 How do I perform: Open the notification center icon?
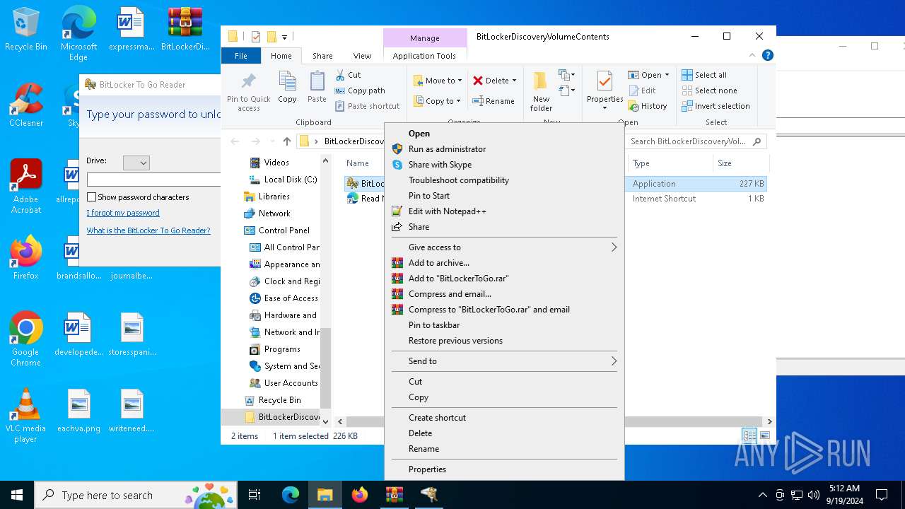[882, 495]
